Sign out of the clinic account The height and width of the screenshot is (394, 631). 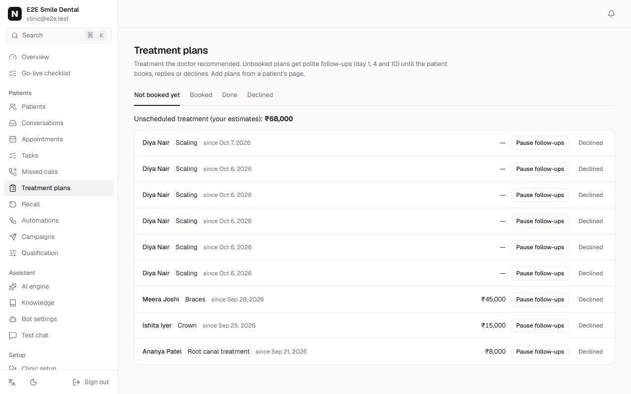[x=91, y=382]
